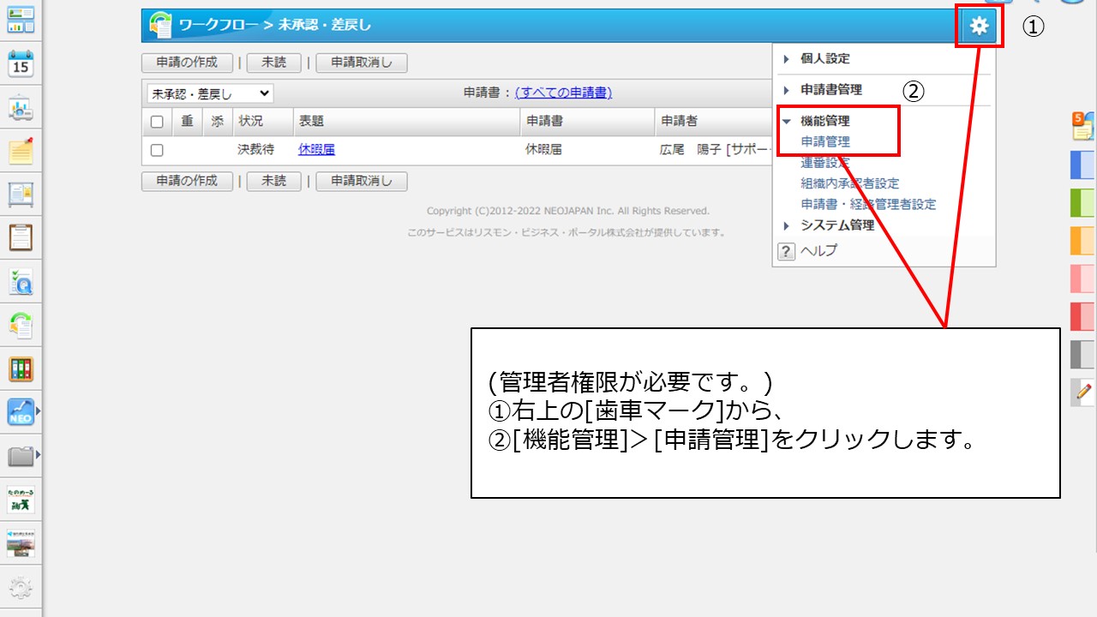Open the binders cabinet icon in sidebar
Image resolution: width=1097 pixels, height=617 pixels.
(21, 369)
